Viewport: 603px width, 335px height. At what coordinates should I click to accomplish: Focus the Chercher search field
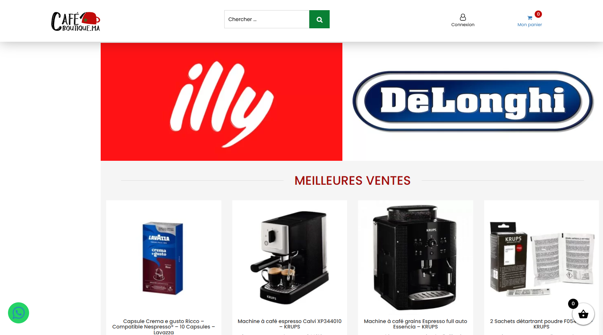pos(267,19)
